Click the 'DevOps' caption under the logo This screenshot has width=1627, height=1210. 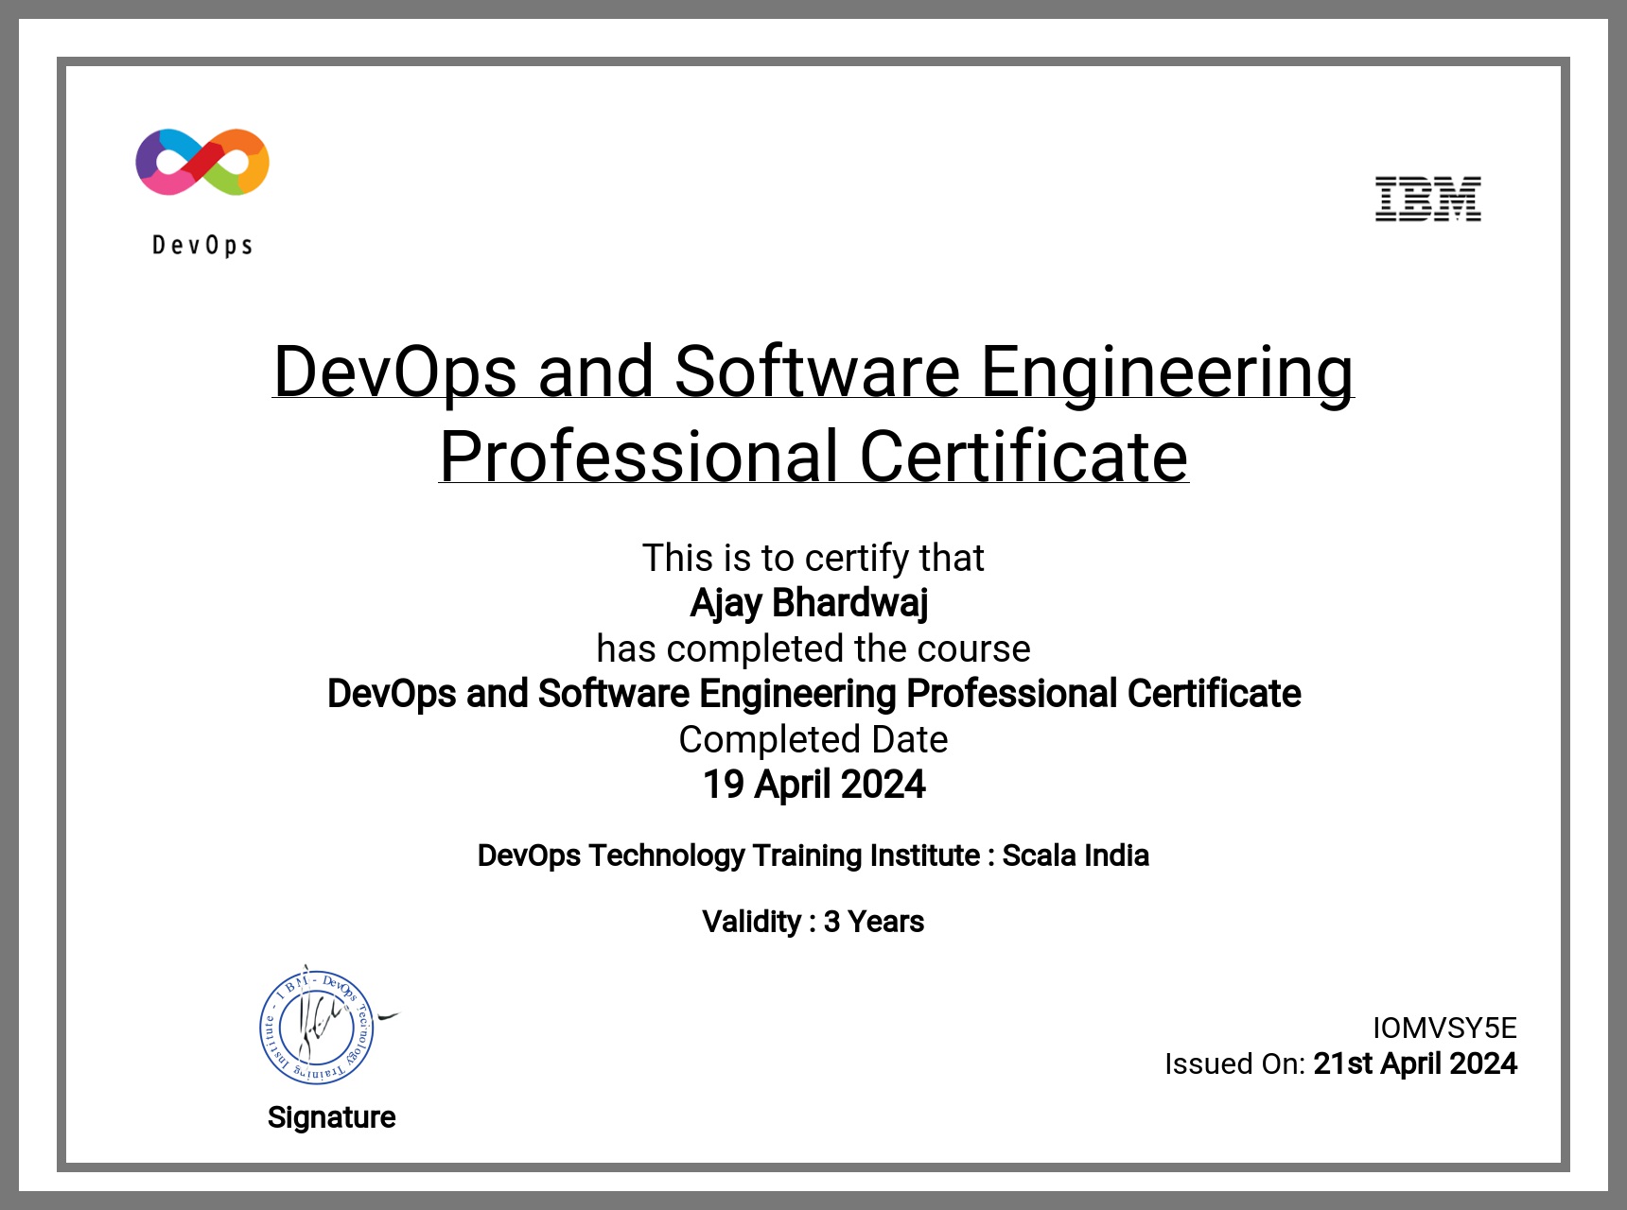click(202, 246)
